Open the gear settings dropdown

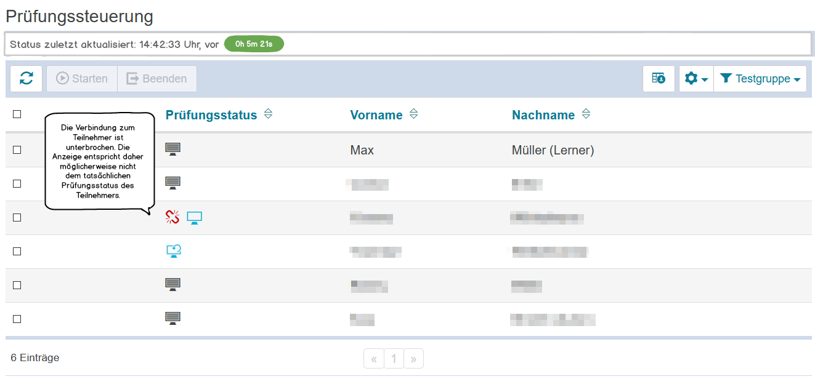696,79
